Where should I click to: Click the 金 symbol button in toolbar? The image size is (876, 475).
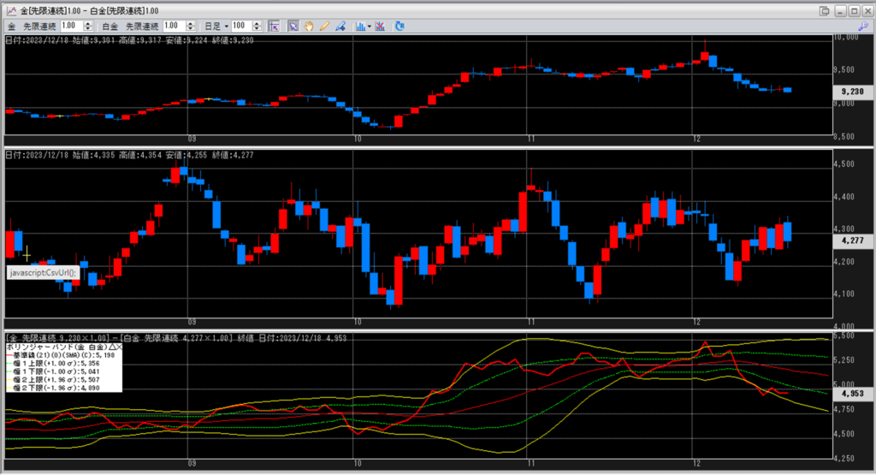(11, 26)
